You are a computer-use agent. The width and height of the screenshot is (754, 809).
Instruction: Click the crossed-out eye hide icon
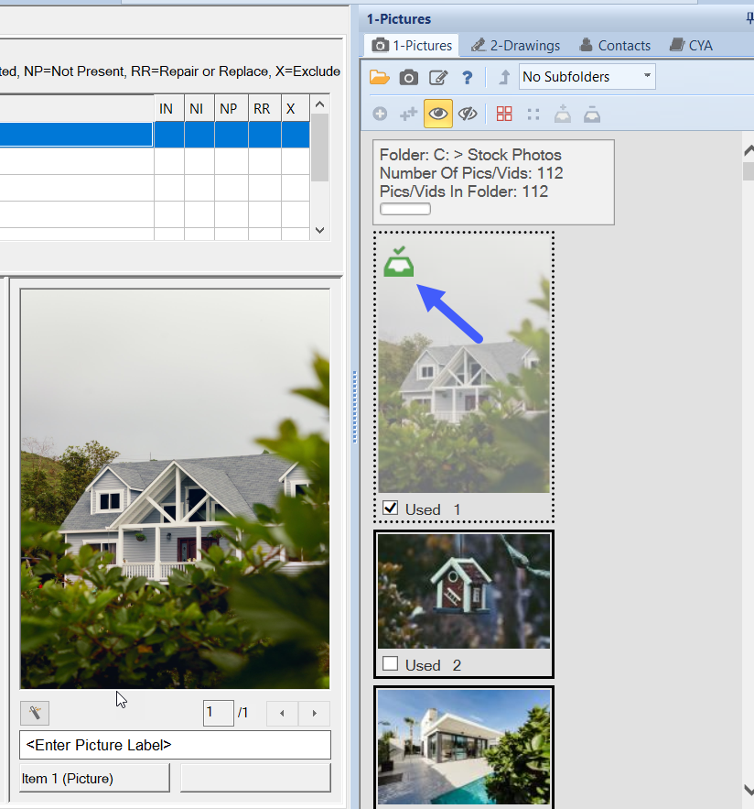pos(468,114)
